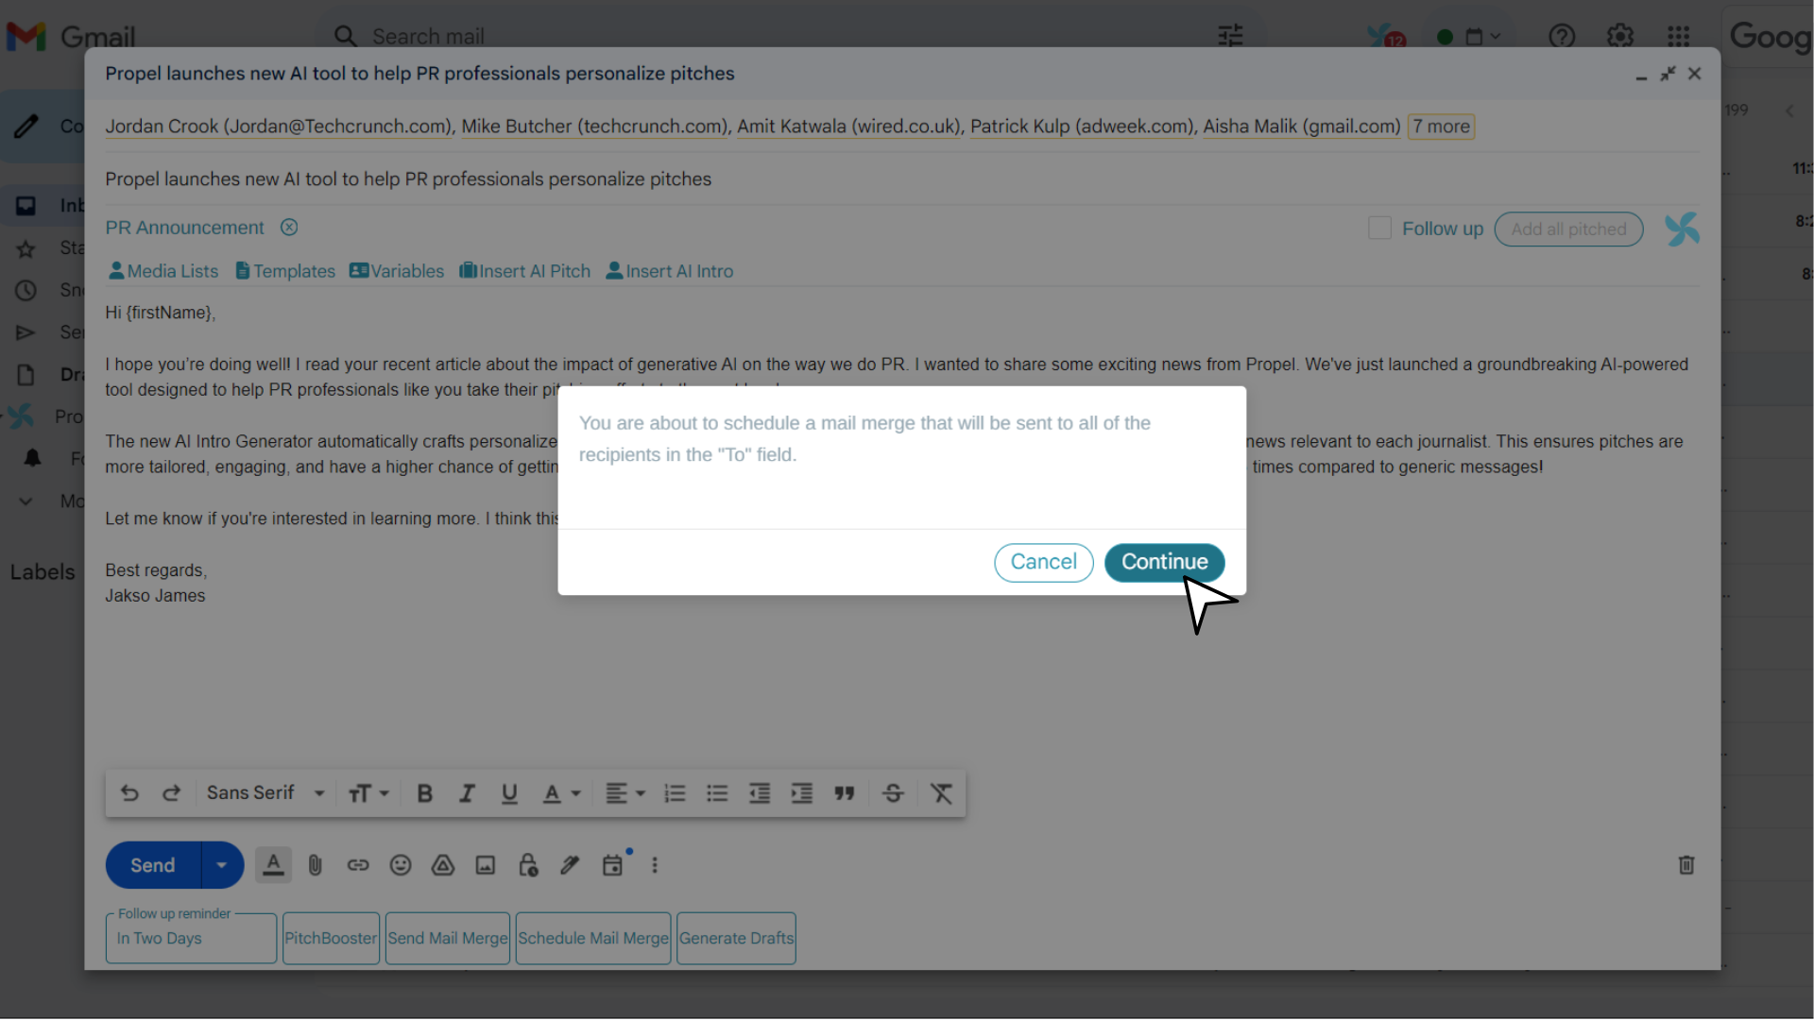Open the PR Announcement link
Viewport: 1814px width, 1020px height.
184,228
